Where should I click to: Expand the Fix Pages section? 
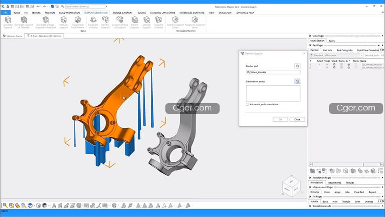310,196
